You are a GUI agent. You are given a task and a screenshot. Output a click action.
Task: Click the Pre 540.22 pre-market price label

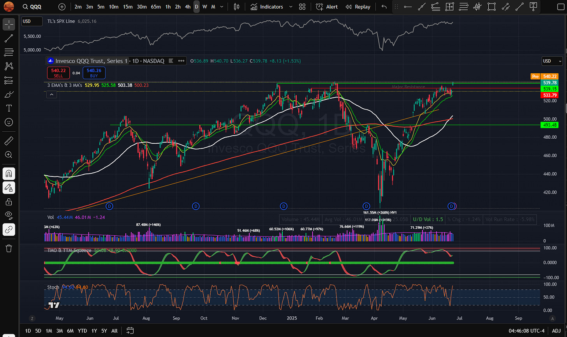544,76
